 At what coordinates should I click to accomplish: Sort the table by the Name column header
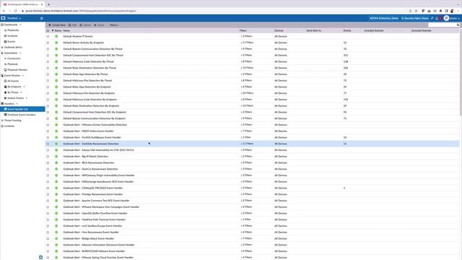click(x=66, y=30)
